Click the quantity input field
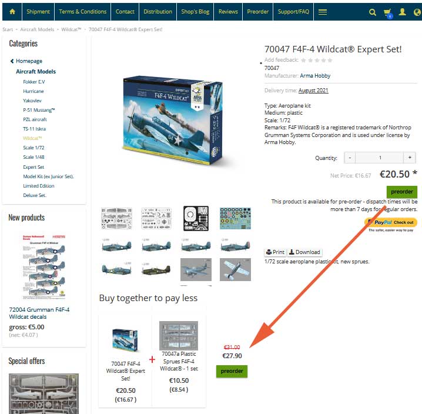This screenshot has height=414, width=422. (x=380, y=158)
